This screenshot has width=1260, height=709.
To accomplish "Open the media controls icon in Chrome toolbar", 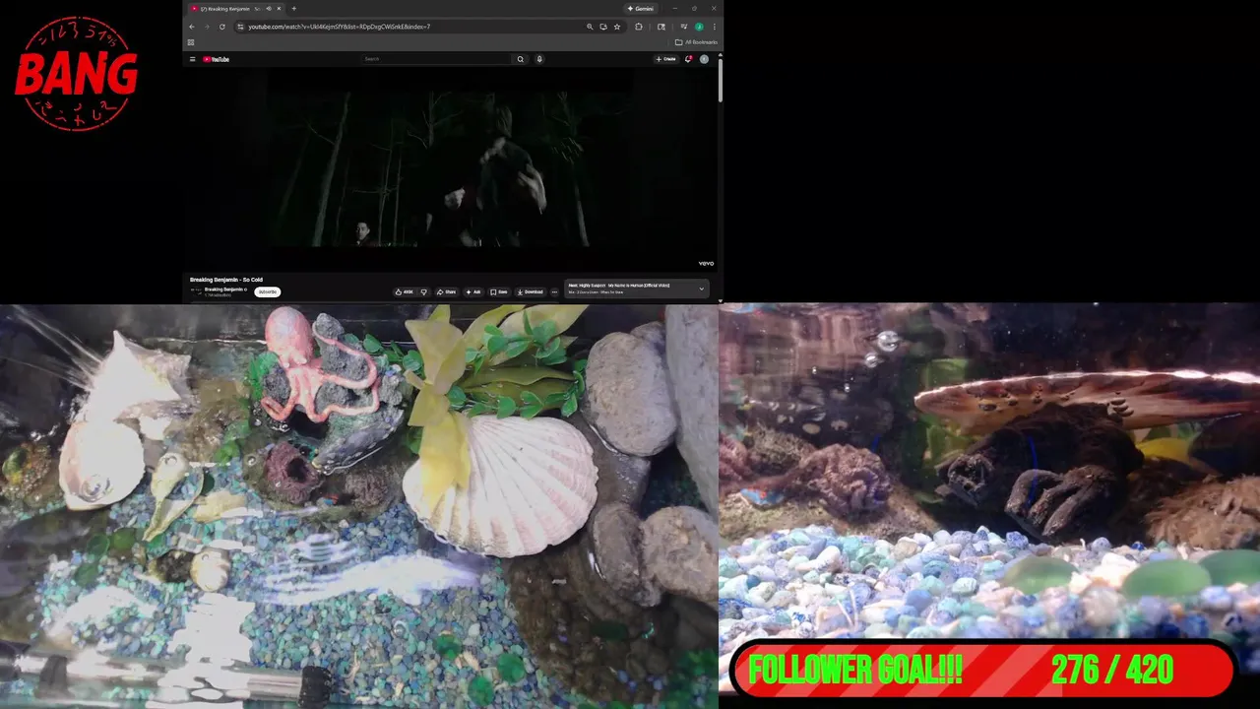I will pyautogui.click(x=684, y=27).
